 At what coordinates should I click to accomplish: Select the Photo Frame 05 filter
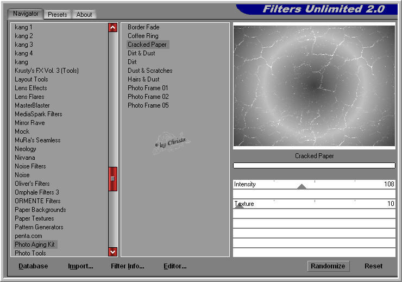(x=148, y=105)
